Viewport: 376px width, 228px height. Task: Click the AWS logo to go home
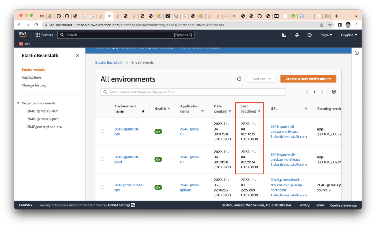click(23, 34)
